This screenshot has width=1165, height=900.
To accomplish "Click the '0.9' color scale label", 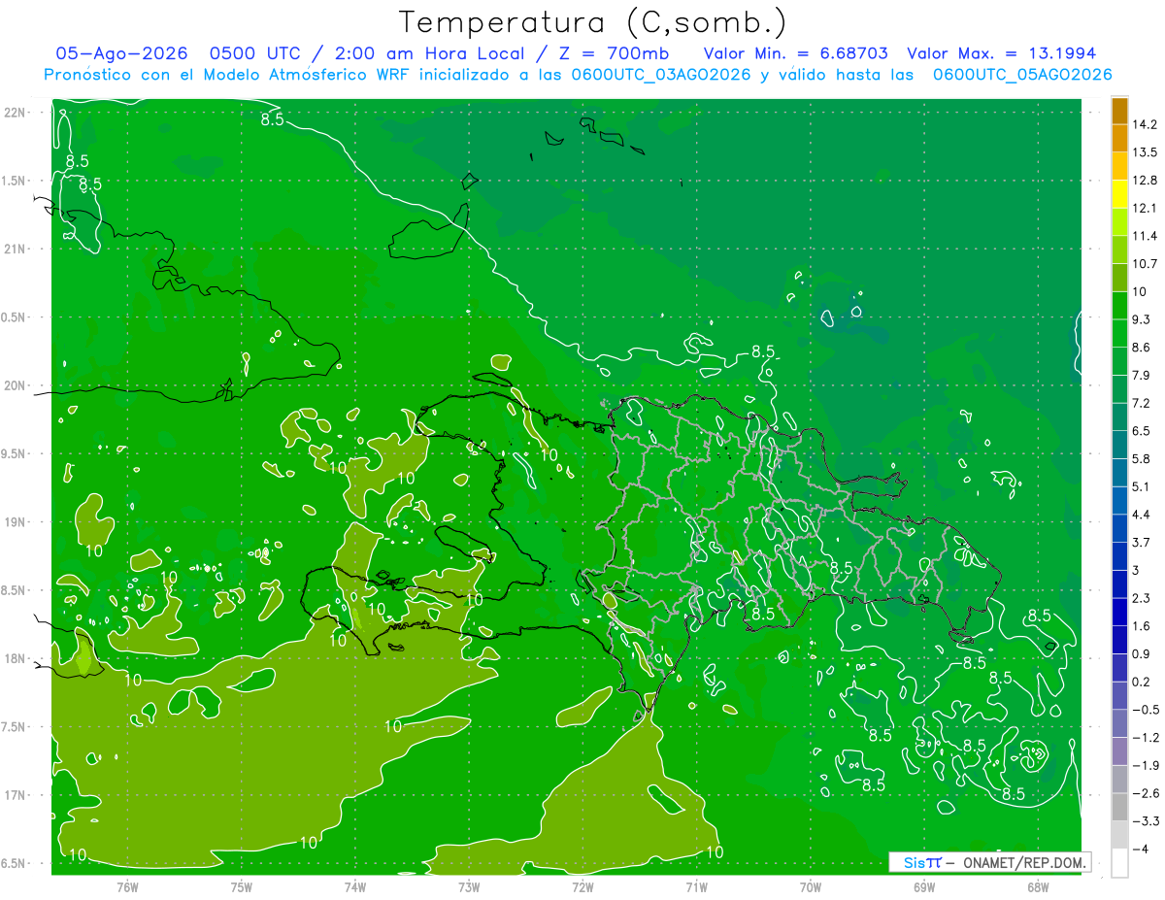I will coord(1142,653).
